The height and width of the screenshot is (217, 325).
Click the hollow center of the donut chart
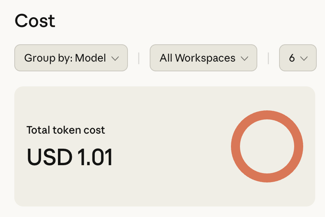267,146
